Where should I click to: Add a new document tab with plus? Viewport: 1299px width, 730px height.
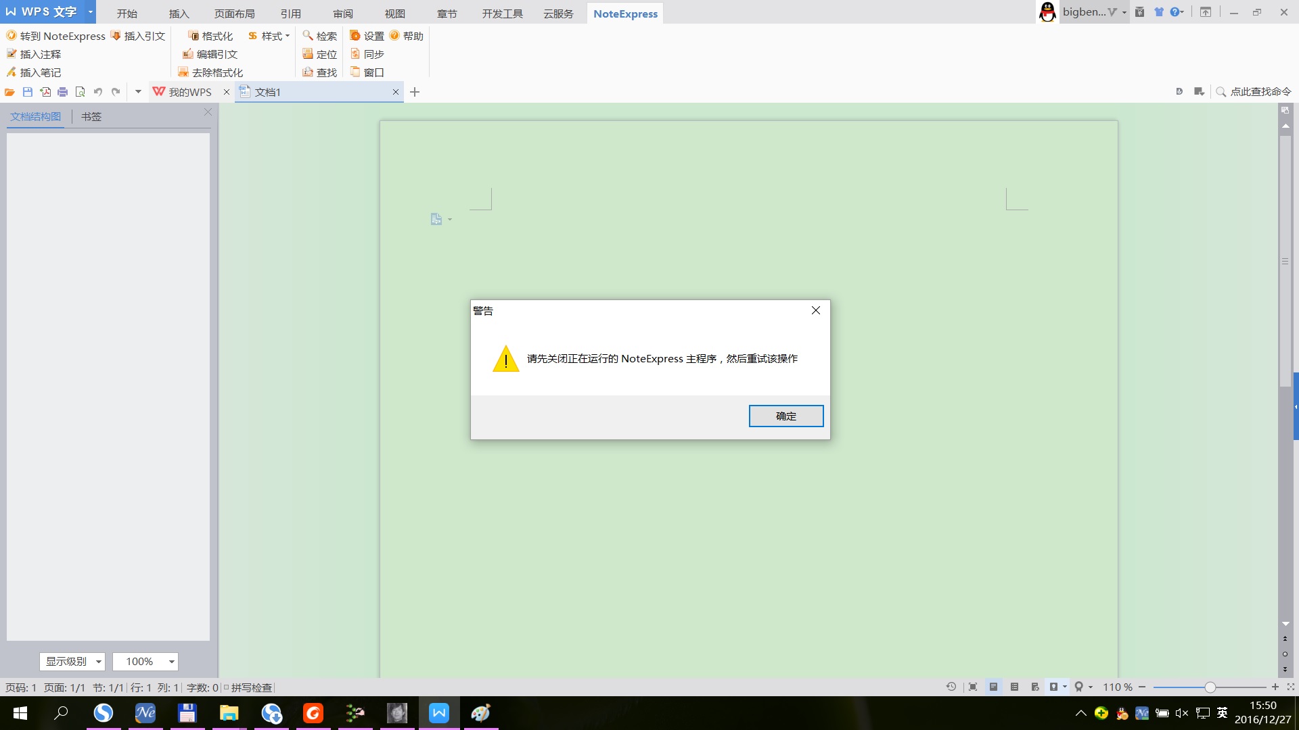coord(415,92)
